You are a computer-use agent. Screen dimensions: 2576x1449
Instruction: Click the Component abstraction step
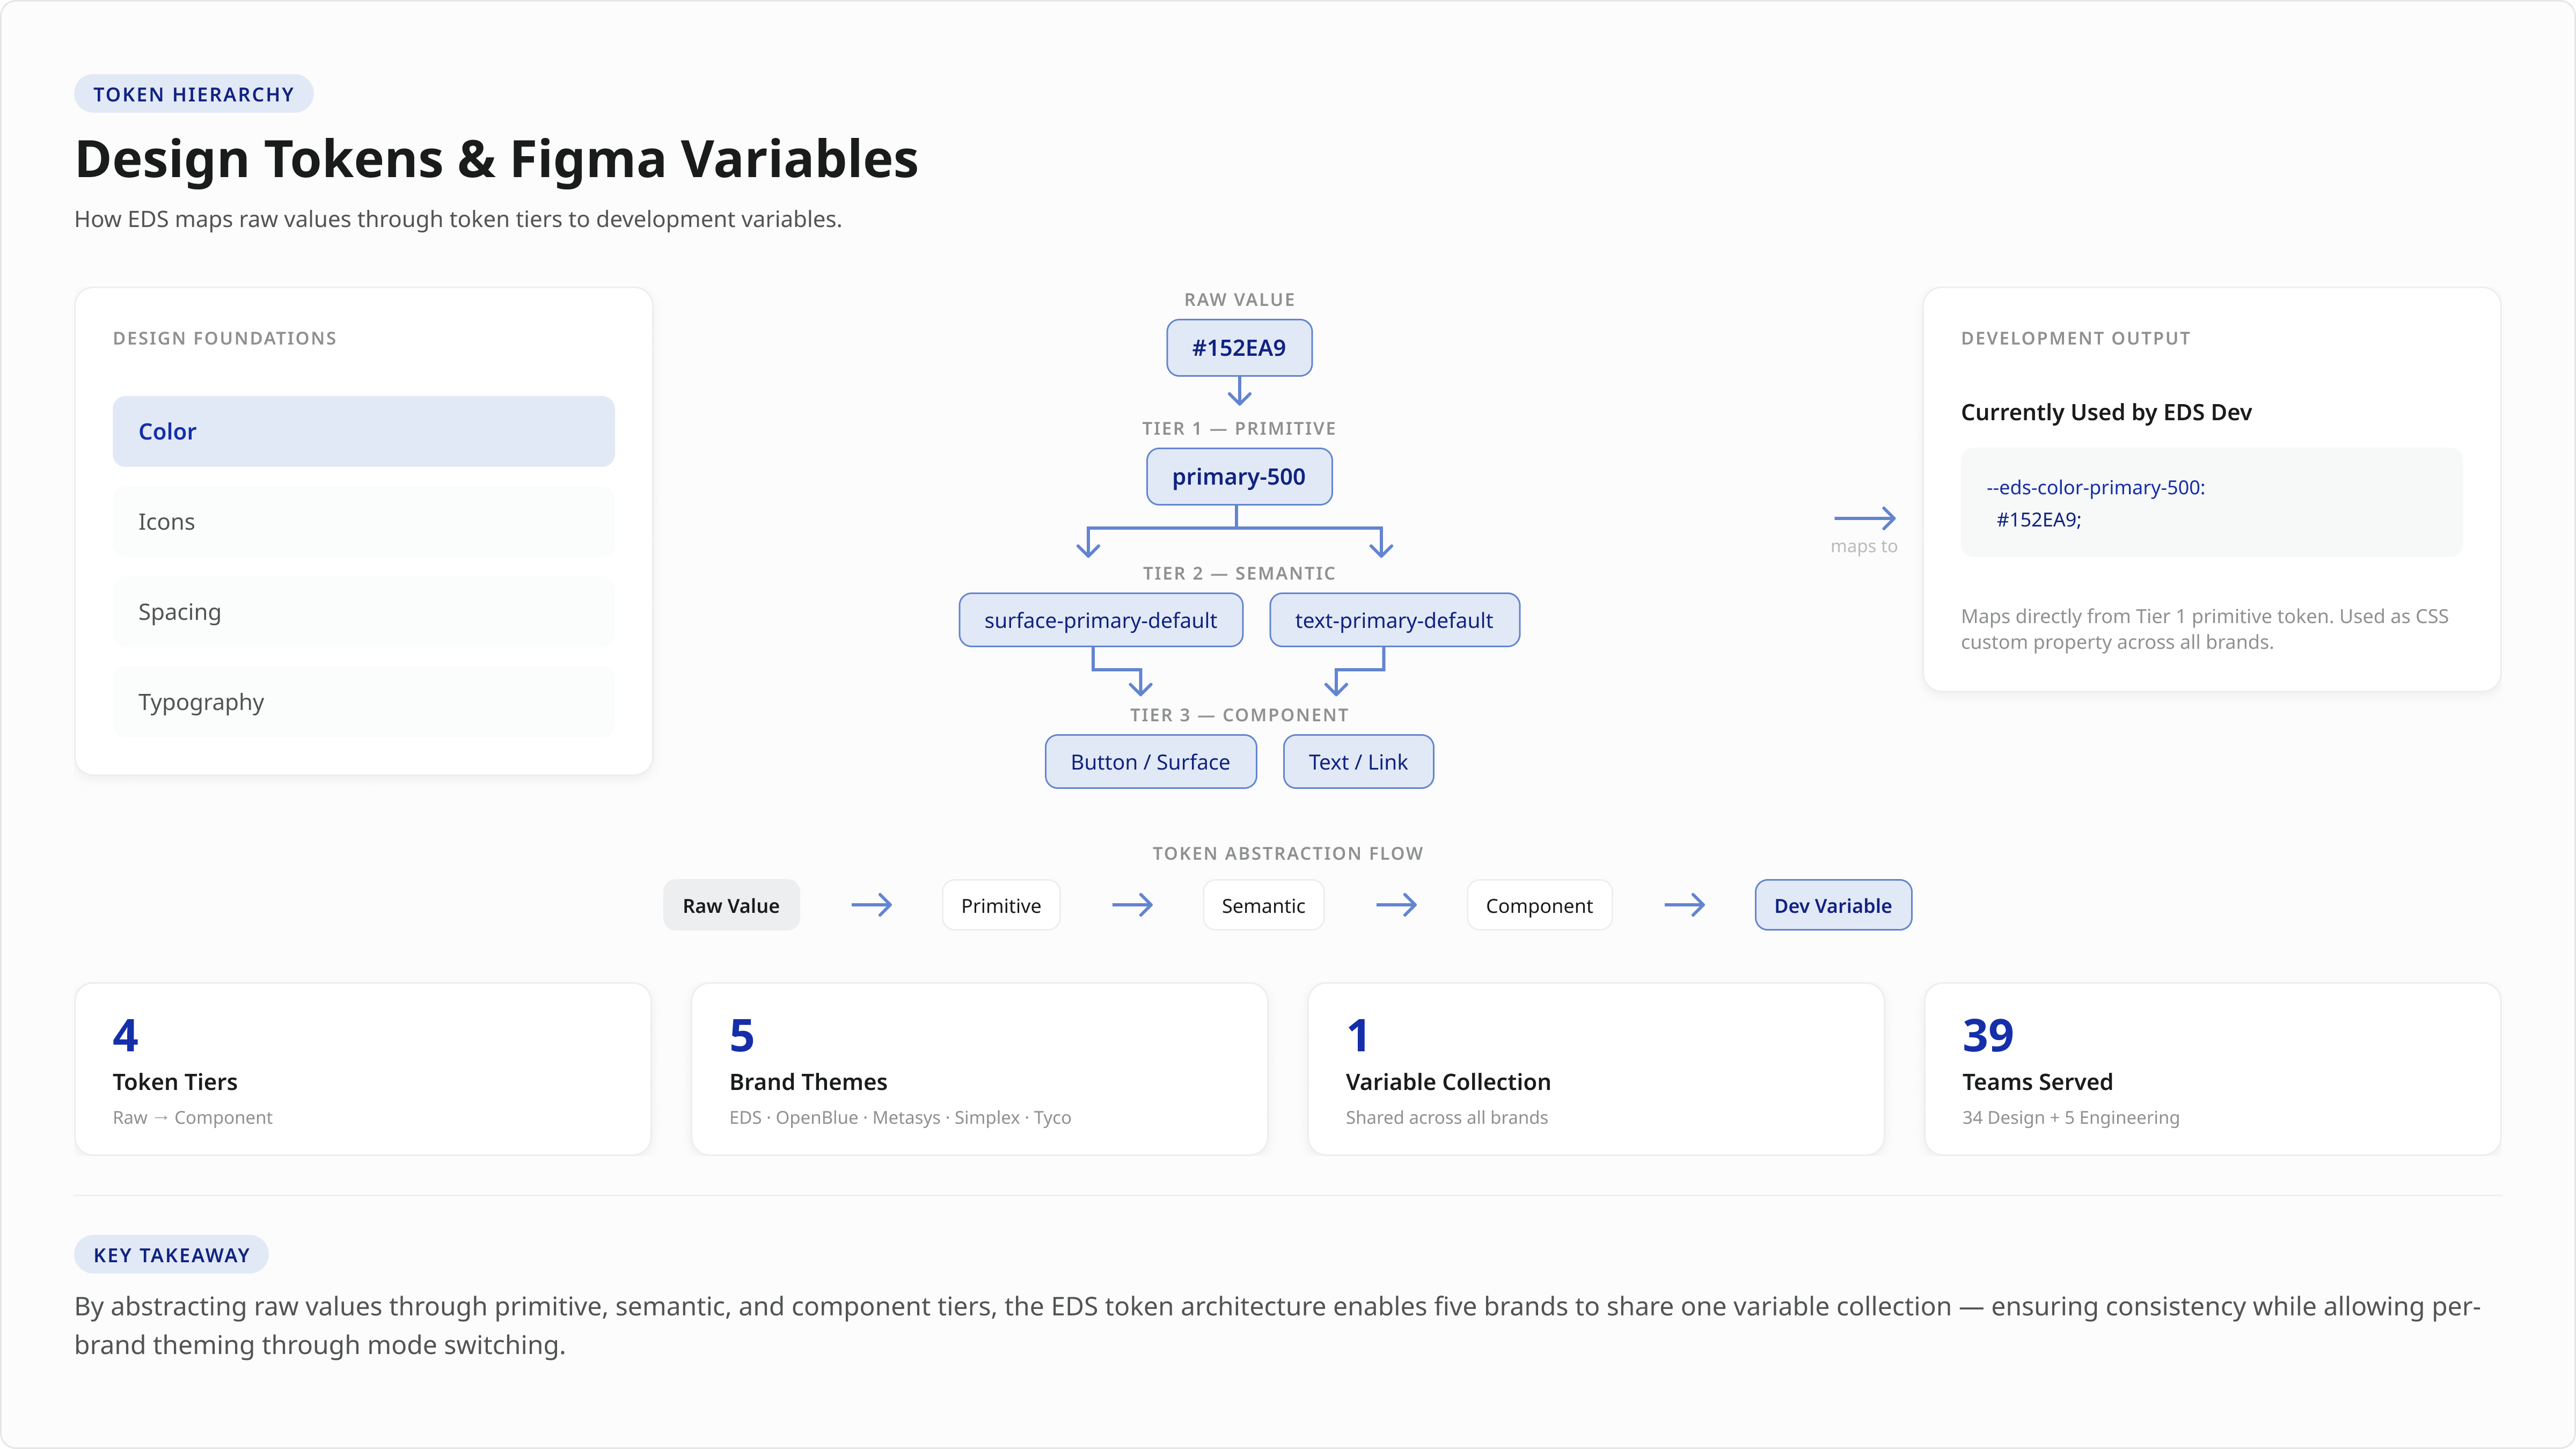pos(1538,904)
